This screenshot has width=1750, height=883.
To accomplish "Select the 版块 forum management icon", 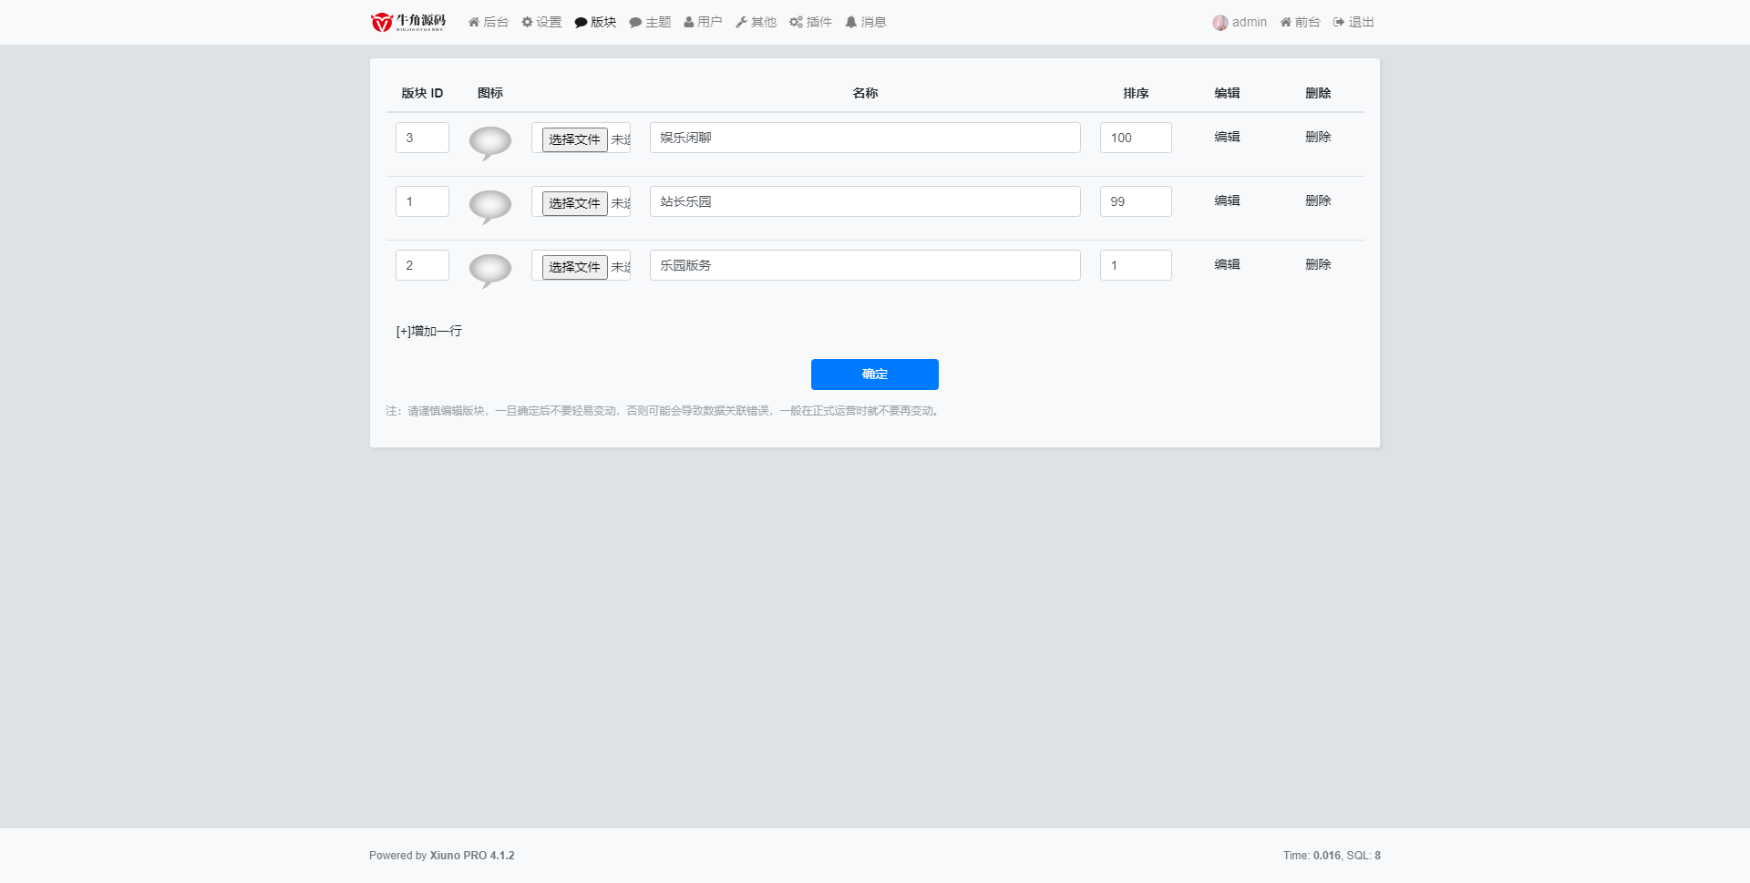I will (595, 22).
